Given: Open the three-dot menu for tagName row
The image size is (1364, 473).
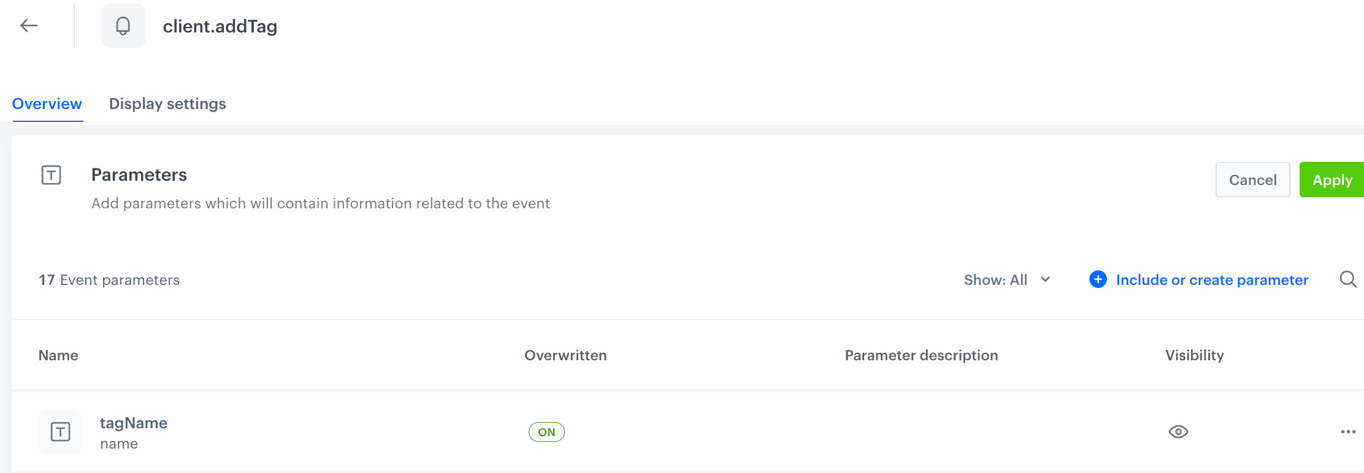Looking at the screenshot, I should pyautogui.click(x=1347, y=431).
